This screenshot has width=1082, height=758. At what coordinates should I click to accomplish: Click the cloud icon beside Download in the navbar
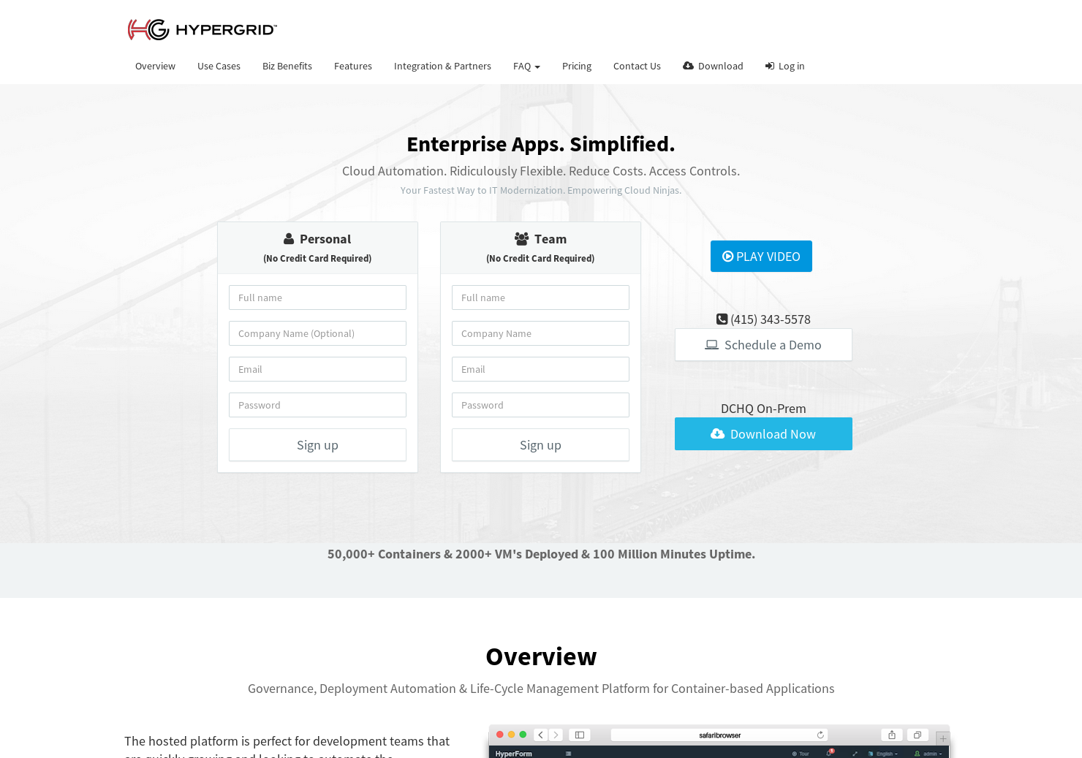point(688,66)
